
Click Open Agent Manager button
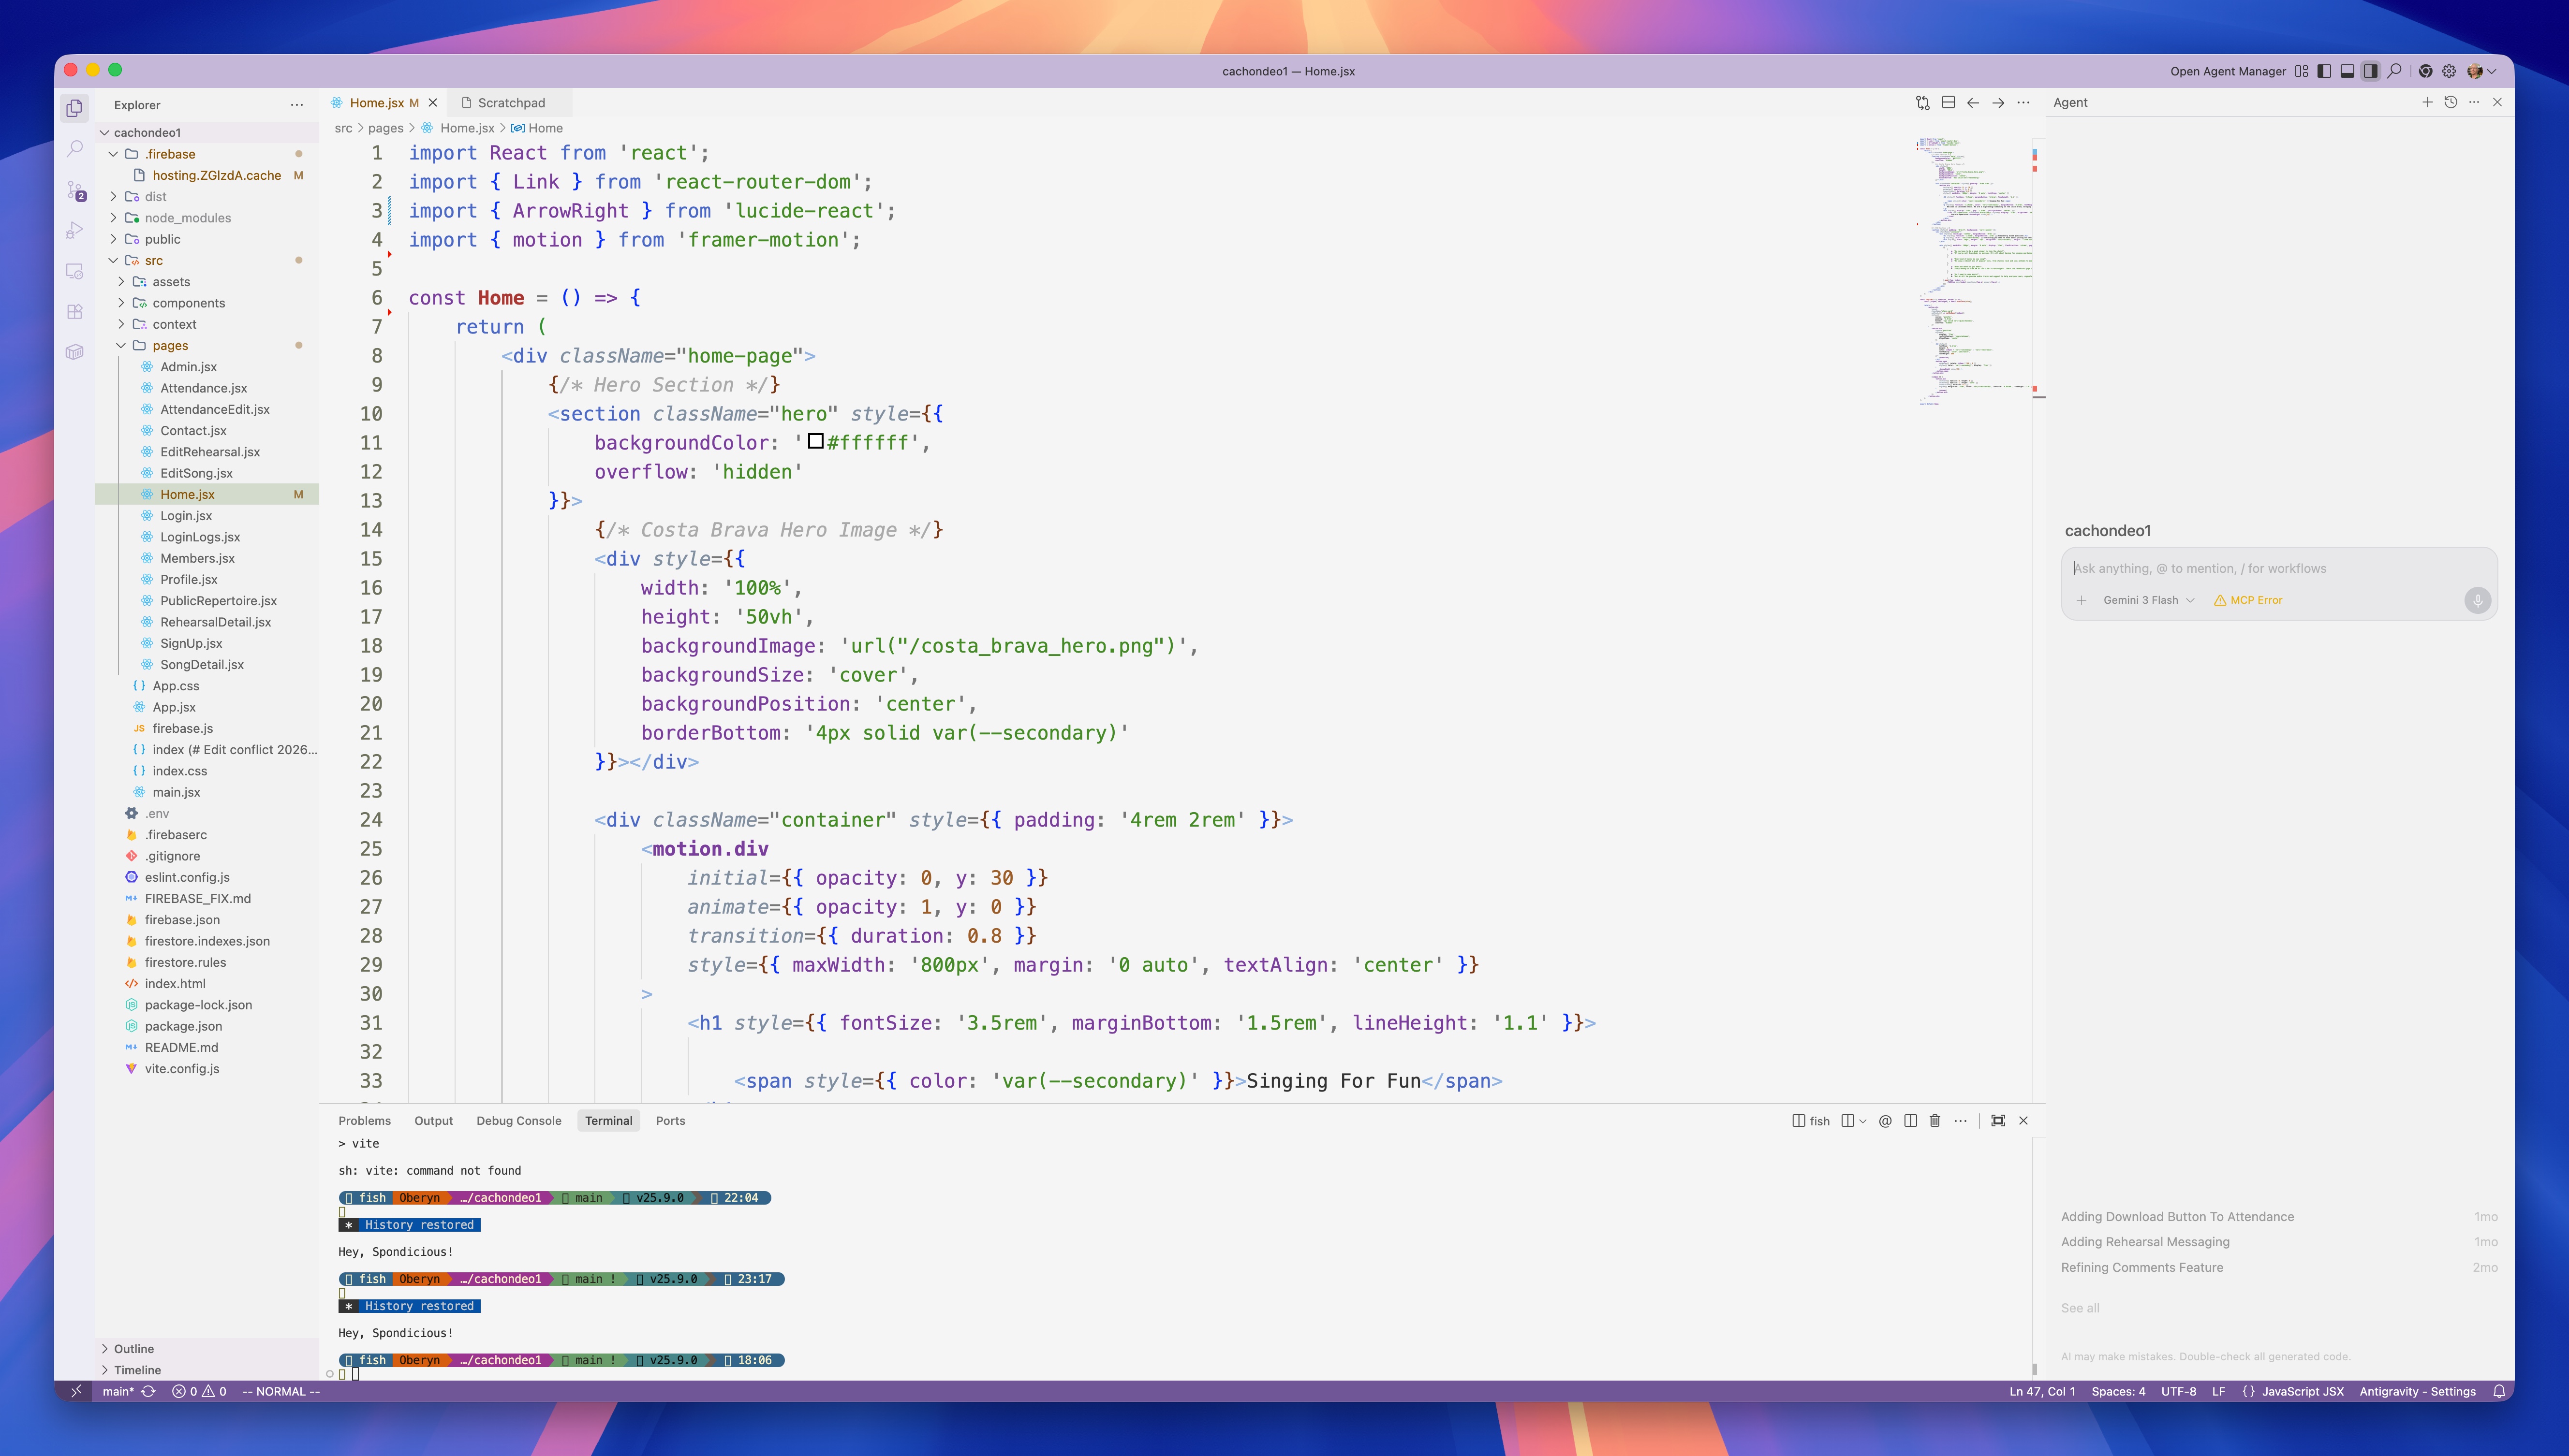pos(2227,71)
